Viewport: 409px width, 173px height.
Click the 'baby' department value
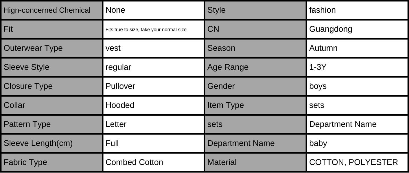coord(318,143)
